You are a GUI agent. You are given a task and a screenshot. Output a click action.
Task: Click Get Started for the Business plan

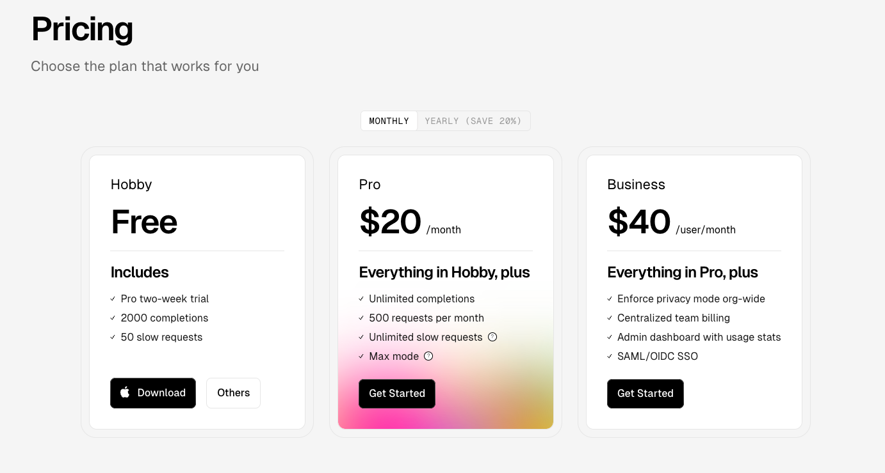point(645,393)
